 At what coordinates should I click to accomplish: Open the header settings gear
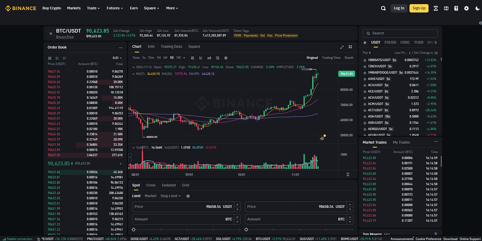pyautogui.click(x=467, y=8)
